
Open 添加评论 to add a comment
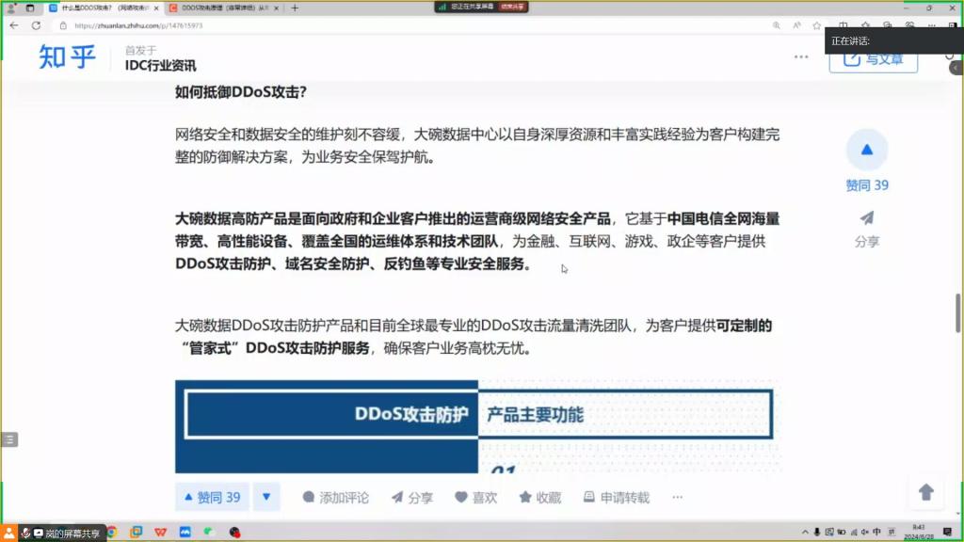(335, 498)
